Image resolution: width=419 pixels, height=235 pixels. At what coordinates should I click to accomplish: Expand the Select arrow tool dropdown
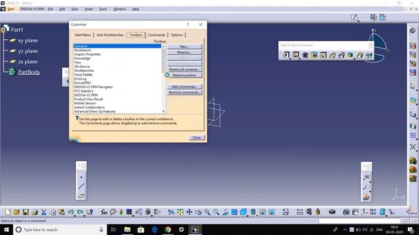tap(416, 90)
